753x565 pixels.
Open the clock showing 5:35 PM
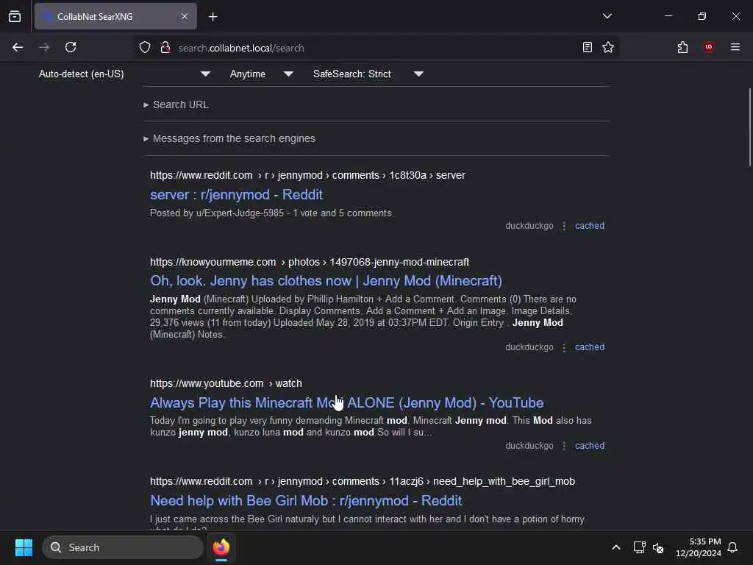click(699, 547)
